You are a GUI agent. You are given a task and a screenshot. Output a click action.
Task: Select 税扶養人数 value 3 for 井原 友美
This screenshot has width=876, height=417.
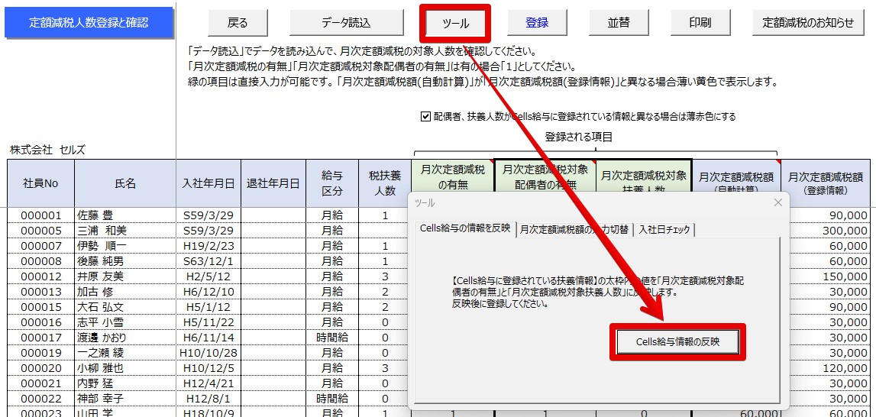pyautogui.click(x=384, y=276)
